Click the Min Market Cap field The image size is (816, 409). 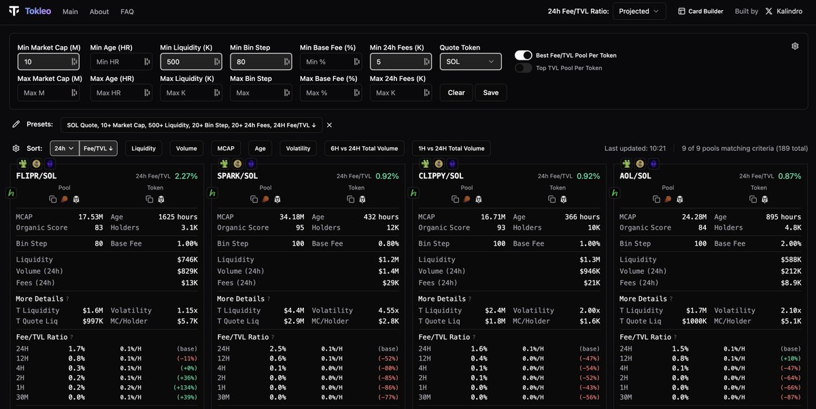click(48, 62)
